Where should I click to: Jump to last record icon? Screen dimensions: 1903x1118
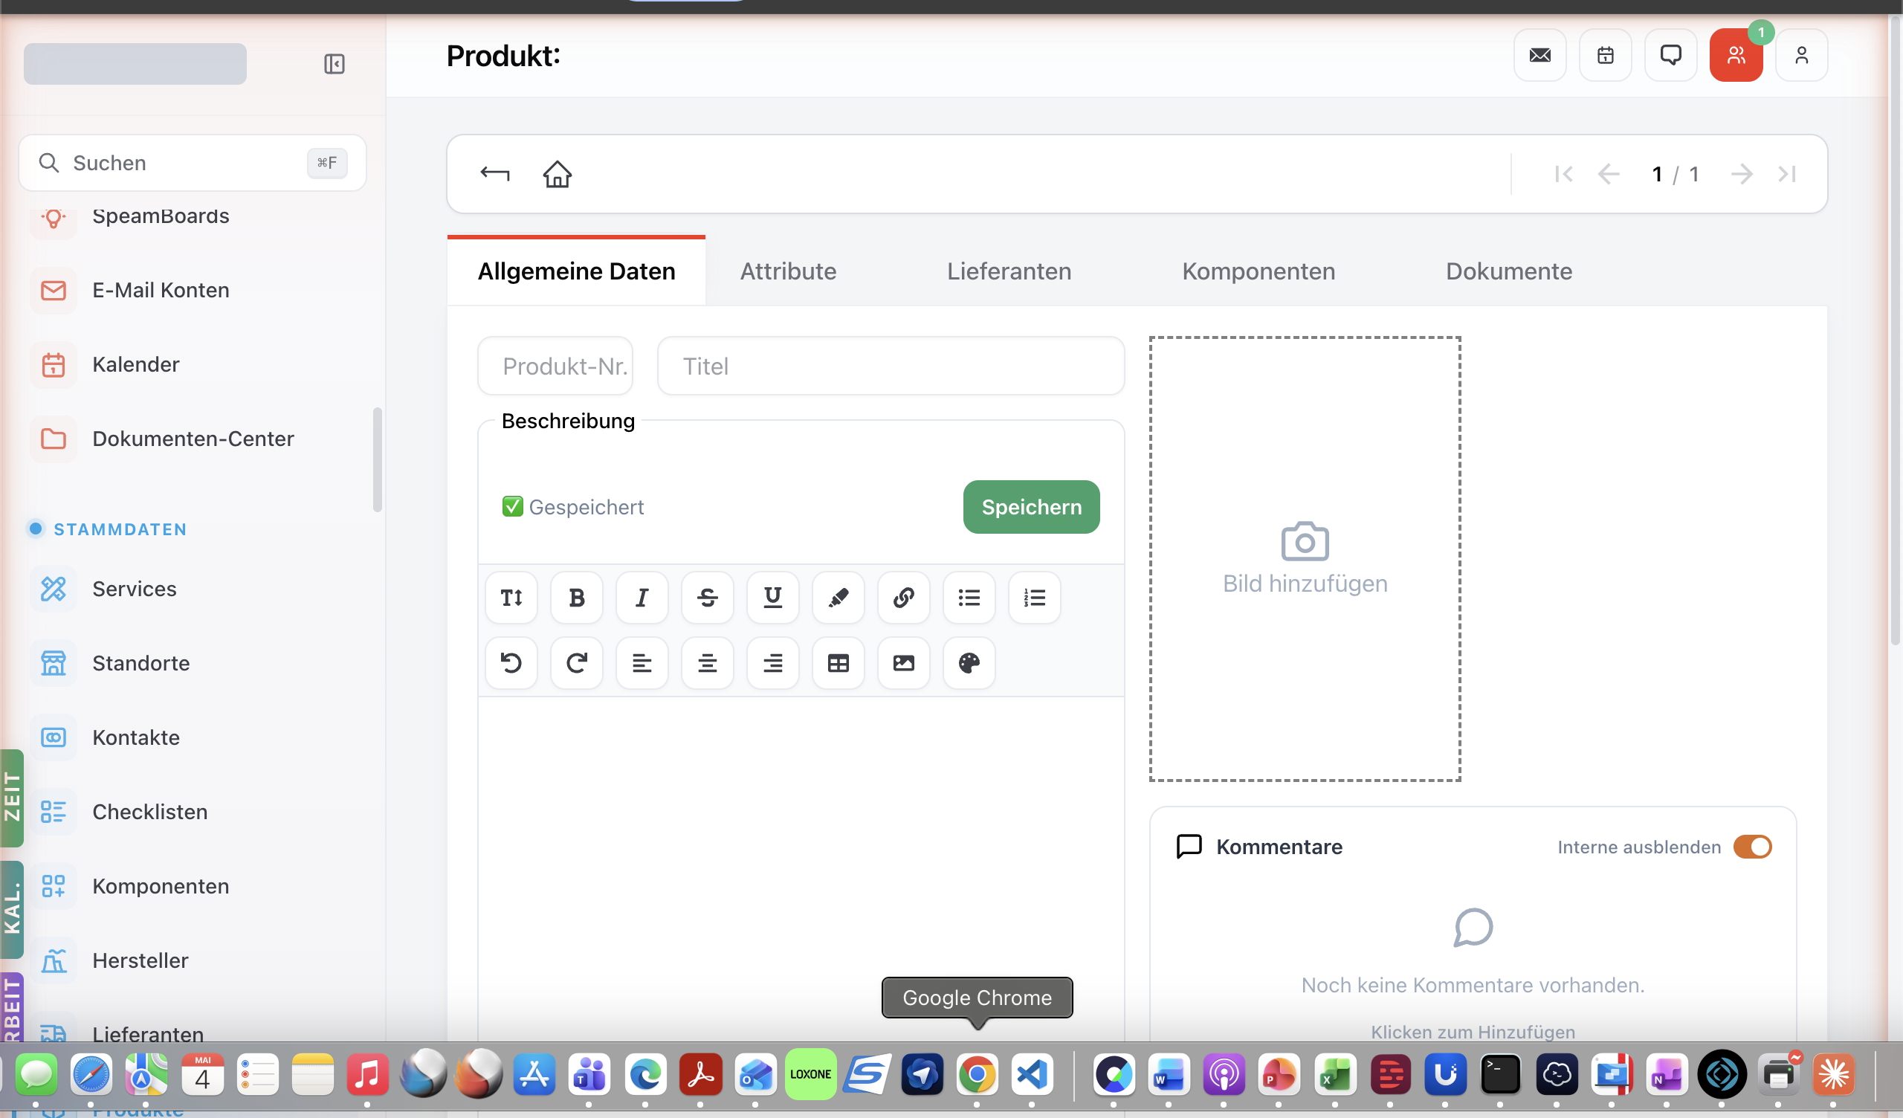[1787, 174]
